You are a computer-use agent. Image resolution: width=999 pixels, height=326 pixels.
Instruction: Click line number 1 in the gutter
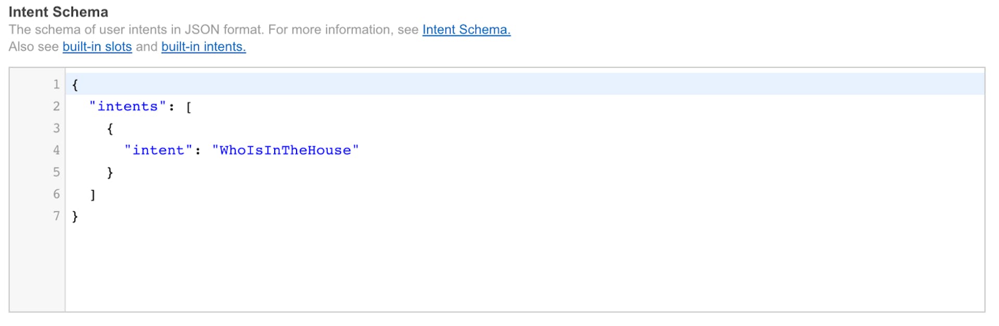[x=56, y=84]
